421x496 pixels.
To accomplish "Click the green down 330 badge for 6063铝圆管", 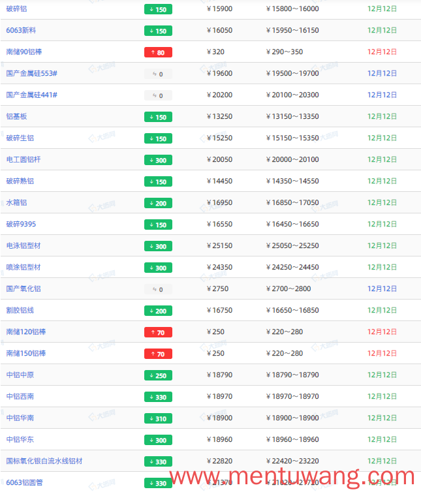I will coord(158,483).
